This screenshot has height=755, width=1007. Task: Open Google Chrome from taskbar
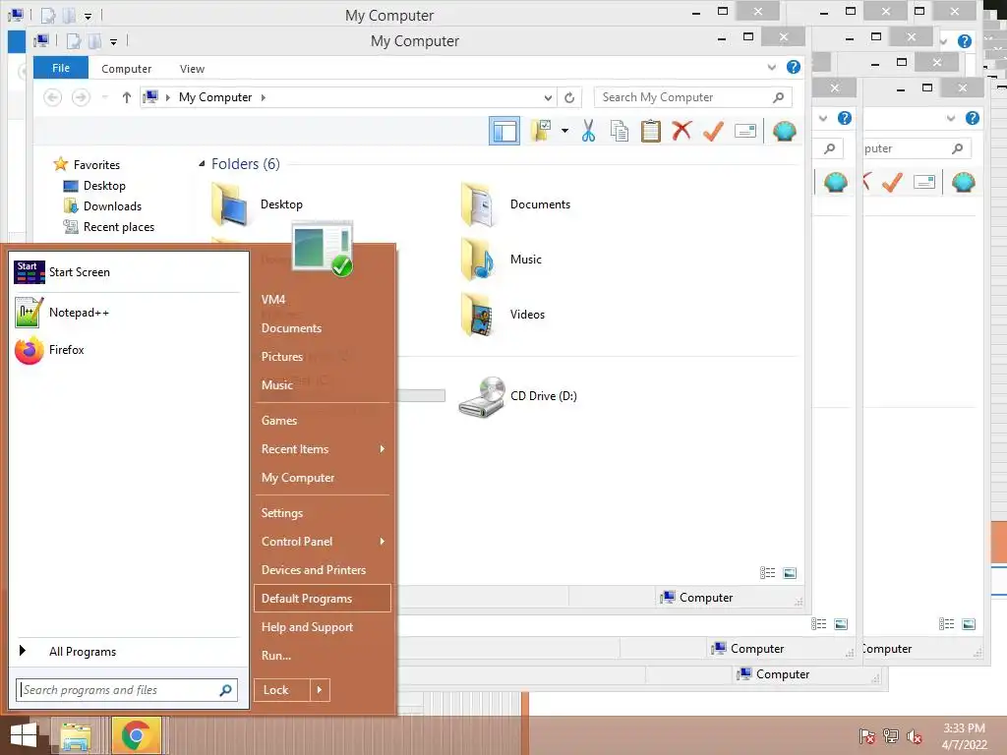click(136, 735)
